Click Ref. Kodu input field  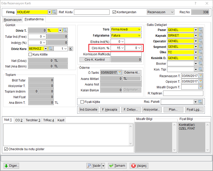click(92, 12)
